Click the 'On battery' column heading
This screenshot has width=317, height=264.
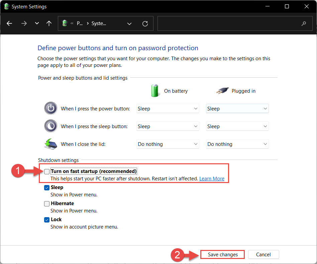176,91
